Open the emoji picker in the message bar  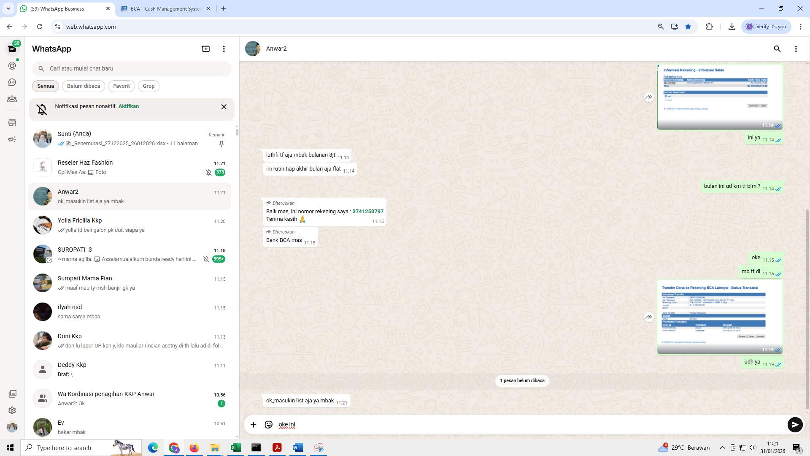[x=269, y=424]
